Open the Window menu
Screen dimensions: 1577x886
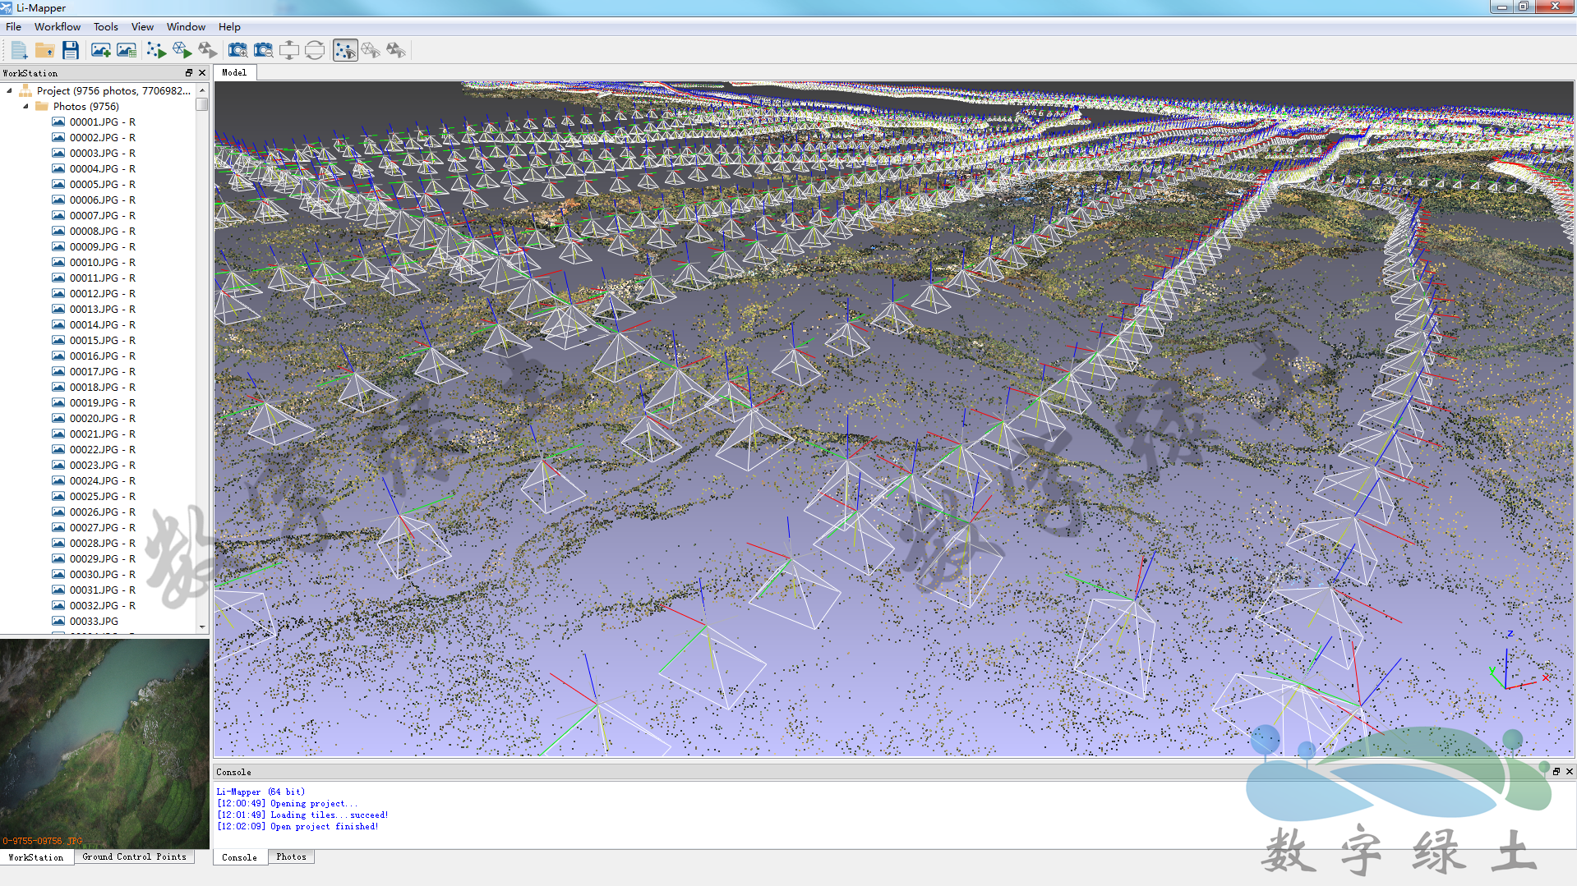pos(186,26)
